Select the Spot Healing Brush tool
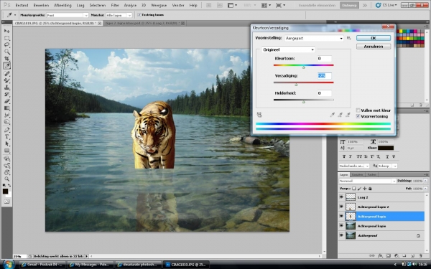The image size is (431, 269). pos(6,73)
